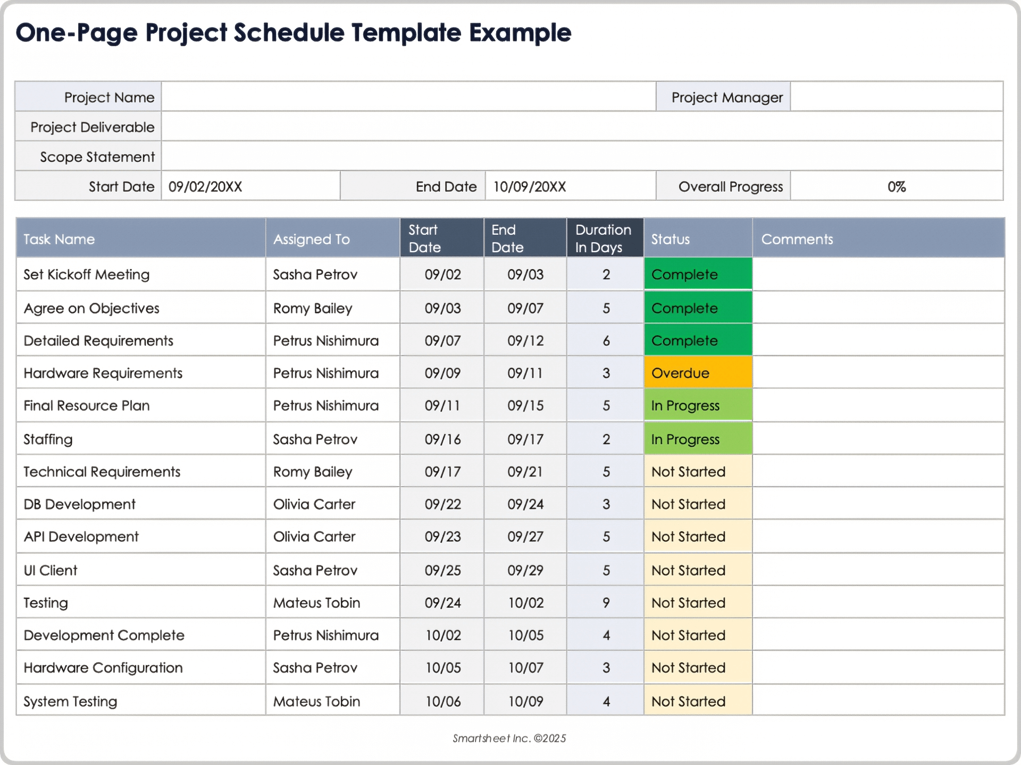Click the orange Overdue status cell
Viewport: 1021px width, 765px height.
698,373
